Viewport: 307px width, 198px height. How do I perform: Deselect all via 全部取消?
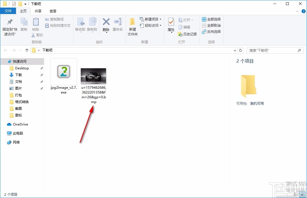(x=211, y=25)
